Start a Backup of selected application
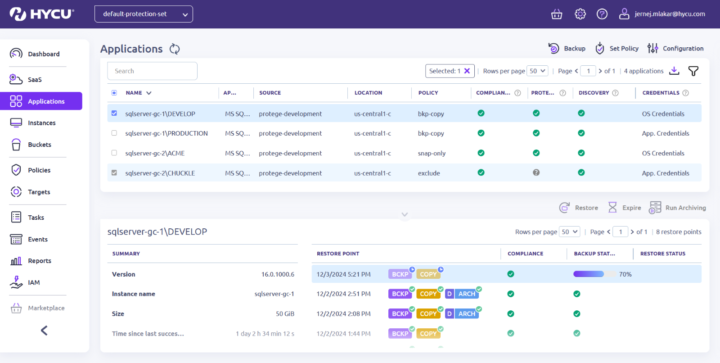 (567, 49)
